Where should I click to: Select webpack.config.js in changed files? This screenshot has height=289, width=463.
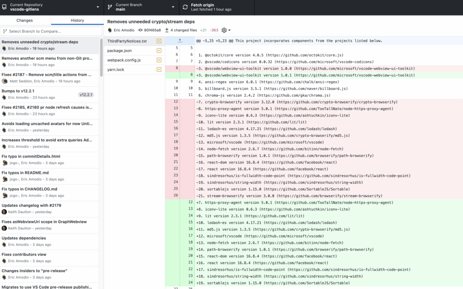pos(134,60)
